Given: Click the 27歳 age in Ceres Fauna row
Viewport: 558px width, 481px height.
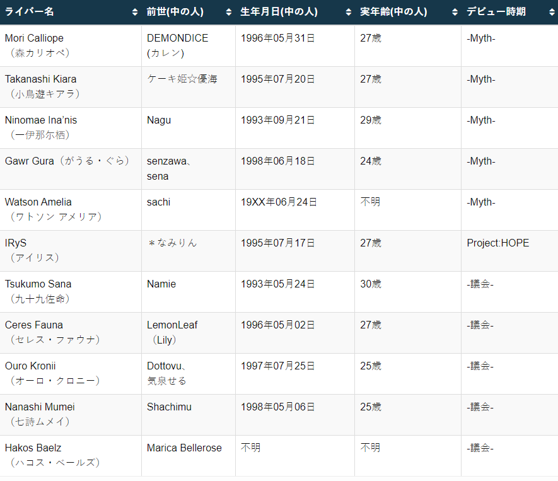Looking at the screenshot, I should (371, 325).
